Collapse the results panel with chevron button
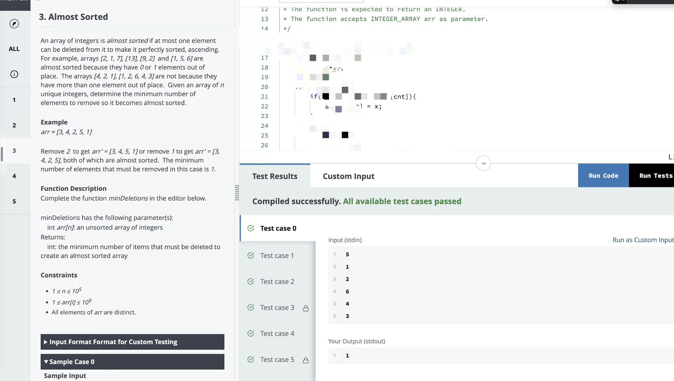 [x=483, y=163]
